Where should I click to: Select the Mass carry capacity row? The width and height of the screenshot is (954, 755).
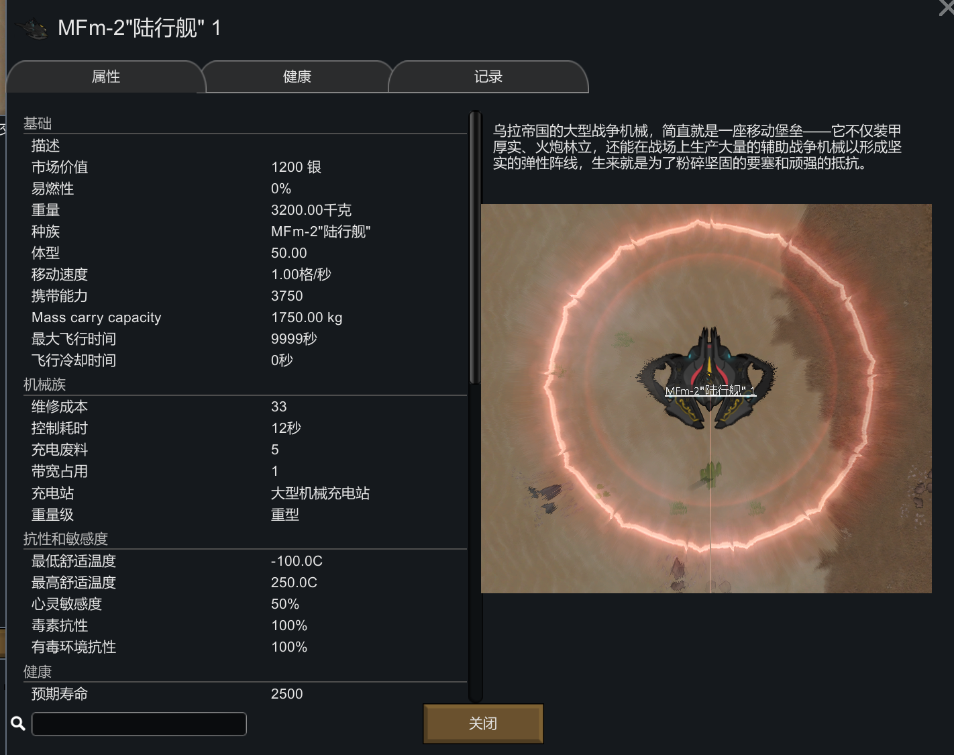coord(245,317)
